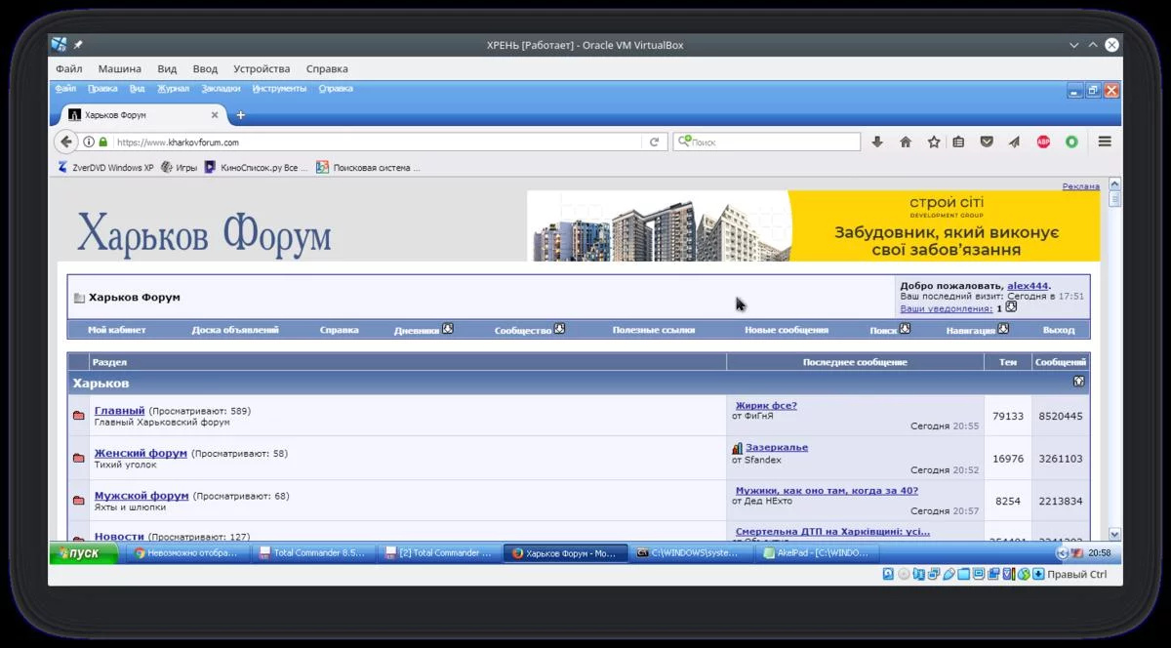This screenshot has width=1171, height=648.
Task: Open a new tab with plus button
Action: [x=241, y=115]
